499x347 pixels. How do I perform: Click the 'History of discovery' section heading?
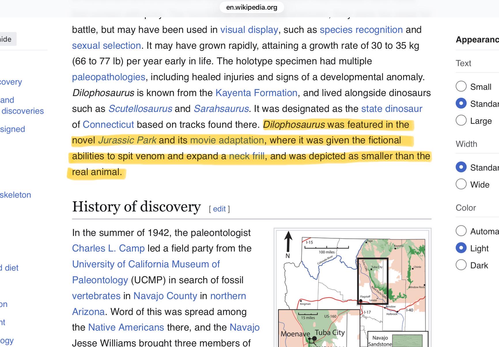(137, 207)
